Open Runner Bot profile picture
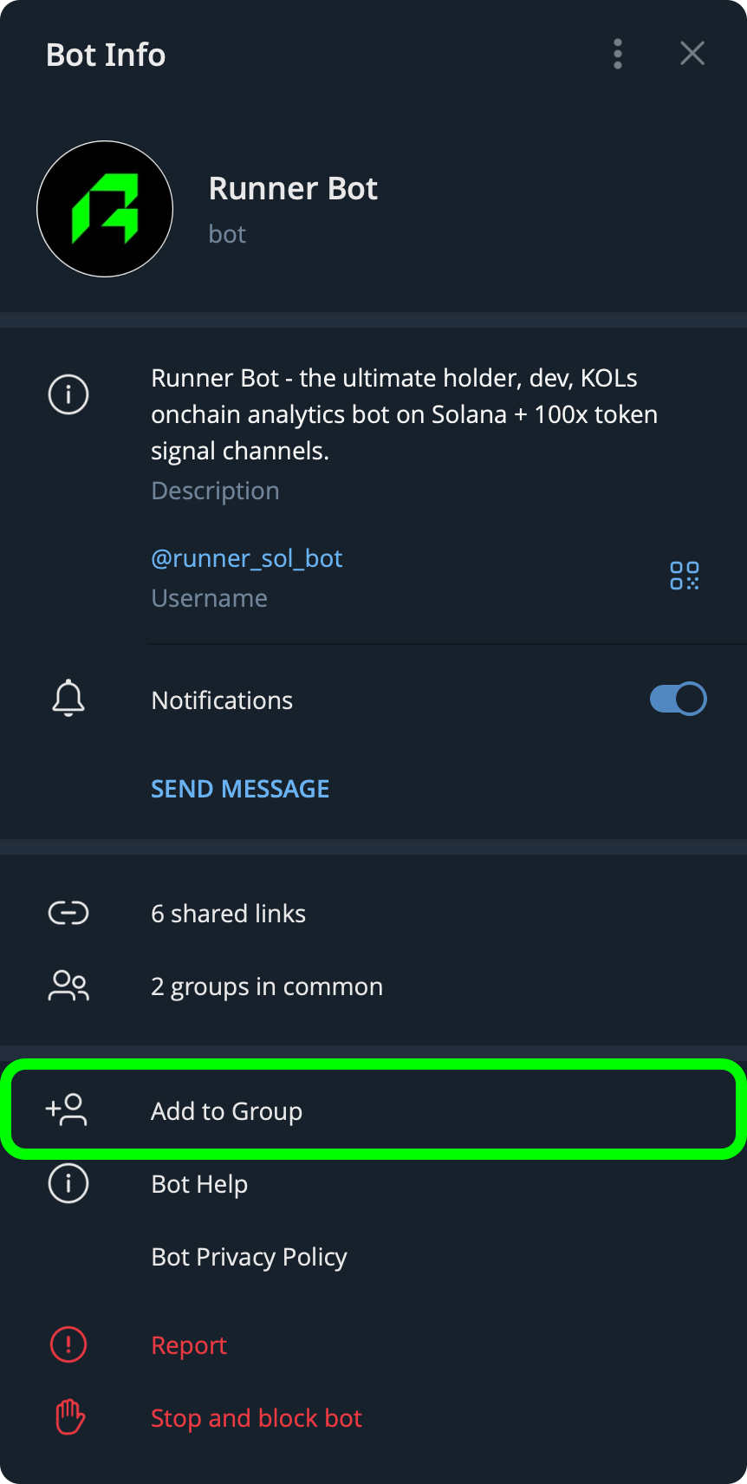The height and width of the screenshot is (1484, 747). click(105, 209)
